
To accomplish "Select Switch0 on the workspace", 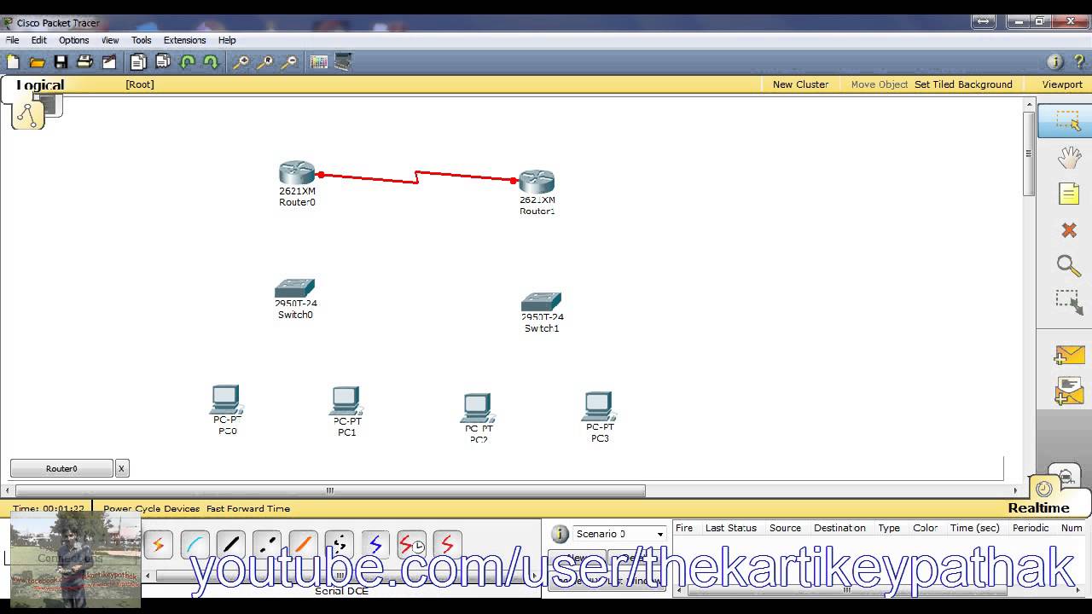I will tap(295, 289).
